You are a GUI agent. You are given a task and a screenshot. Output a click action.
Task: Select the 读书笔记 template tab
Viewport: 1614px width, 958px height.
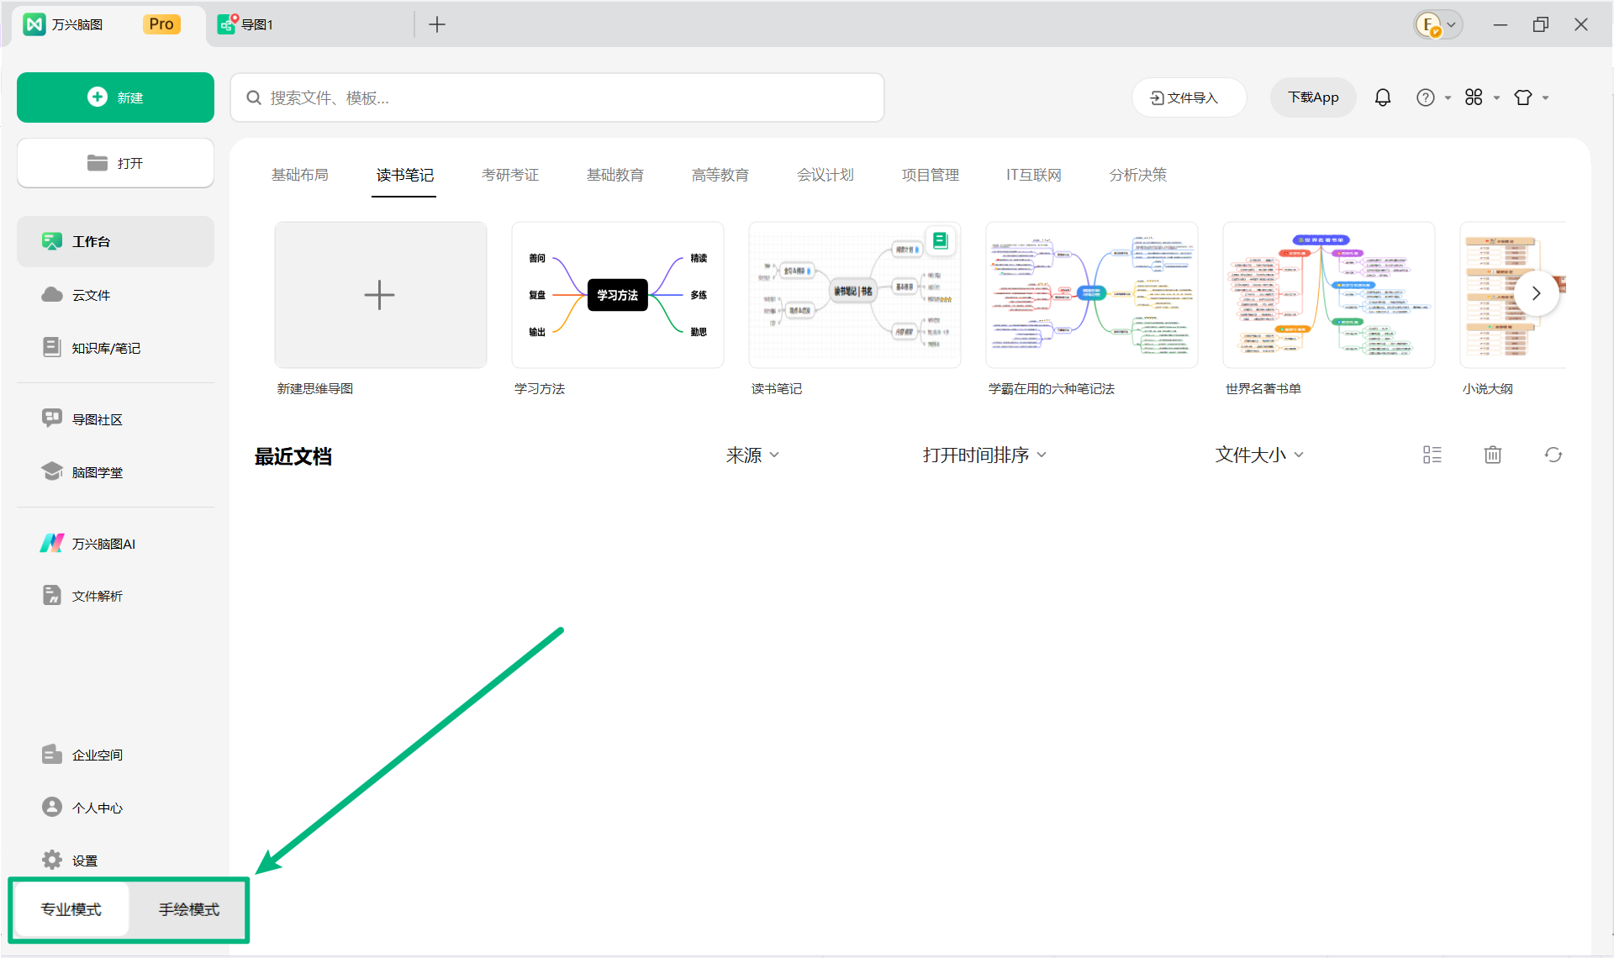click(x=405, y=175)
